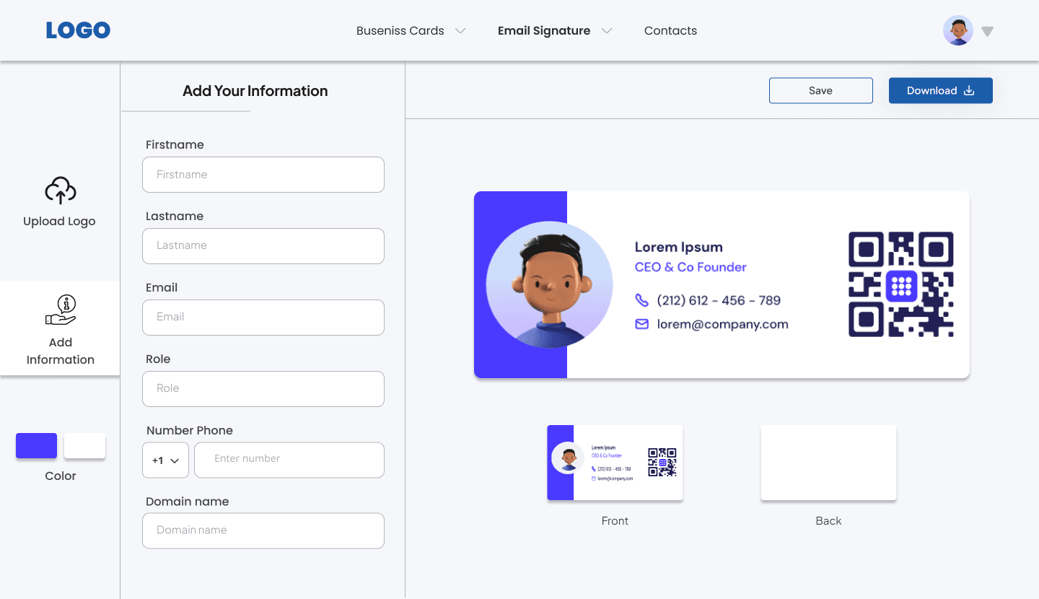Select the Add Information hand icon
1039x599 pixels.
(x=61, y=310)
